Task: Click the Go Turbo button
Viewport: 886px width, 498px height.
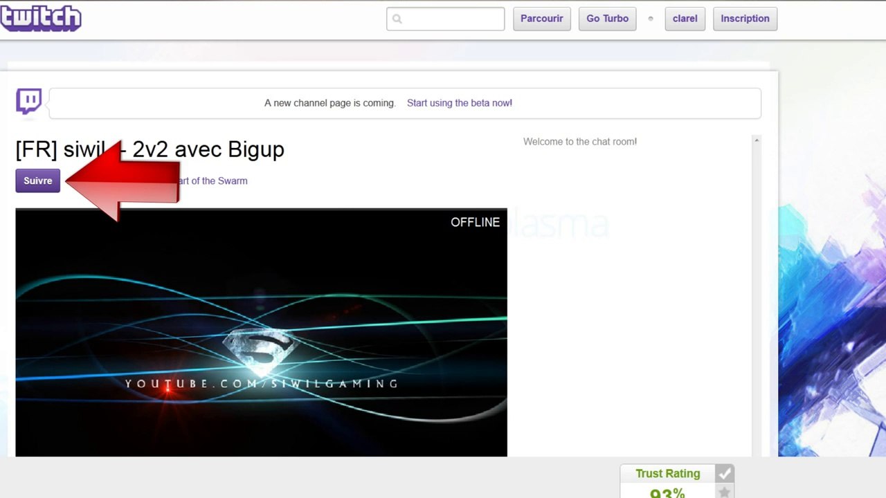Action: pos(608,19)
